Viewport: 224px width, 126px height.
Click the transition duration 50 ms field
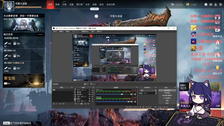point(149,93)
